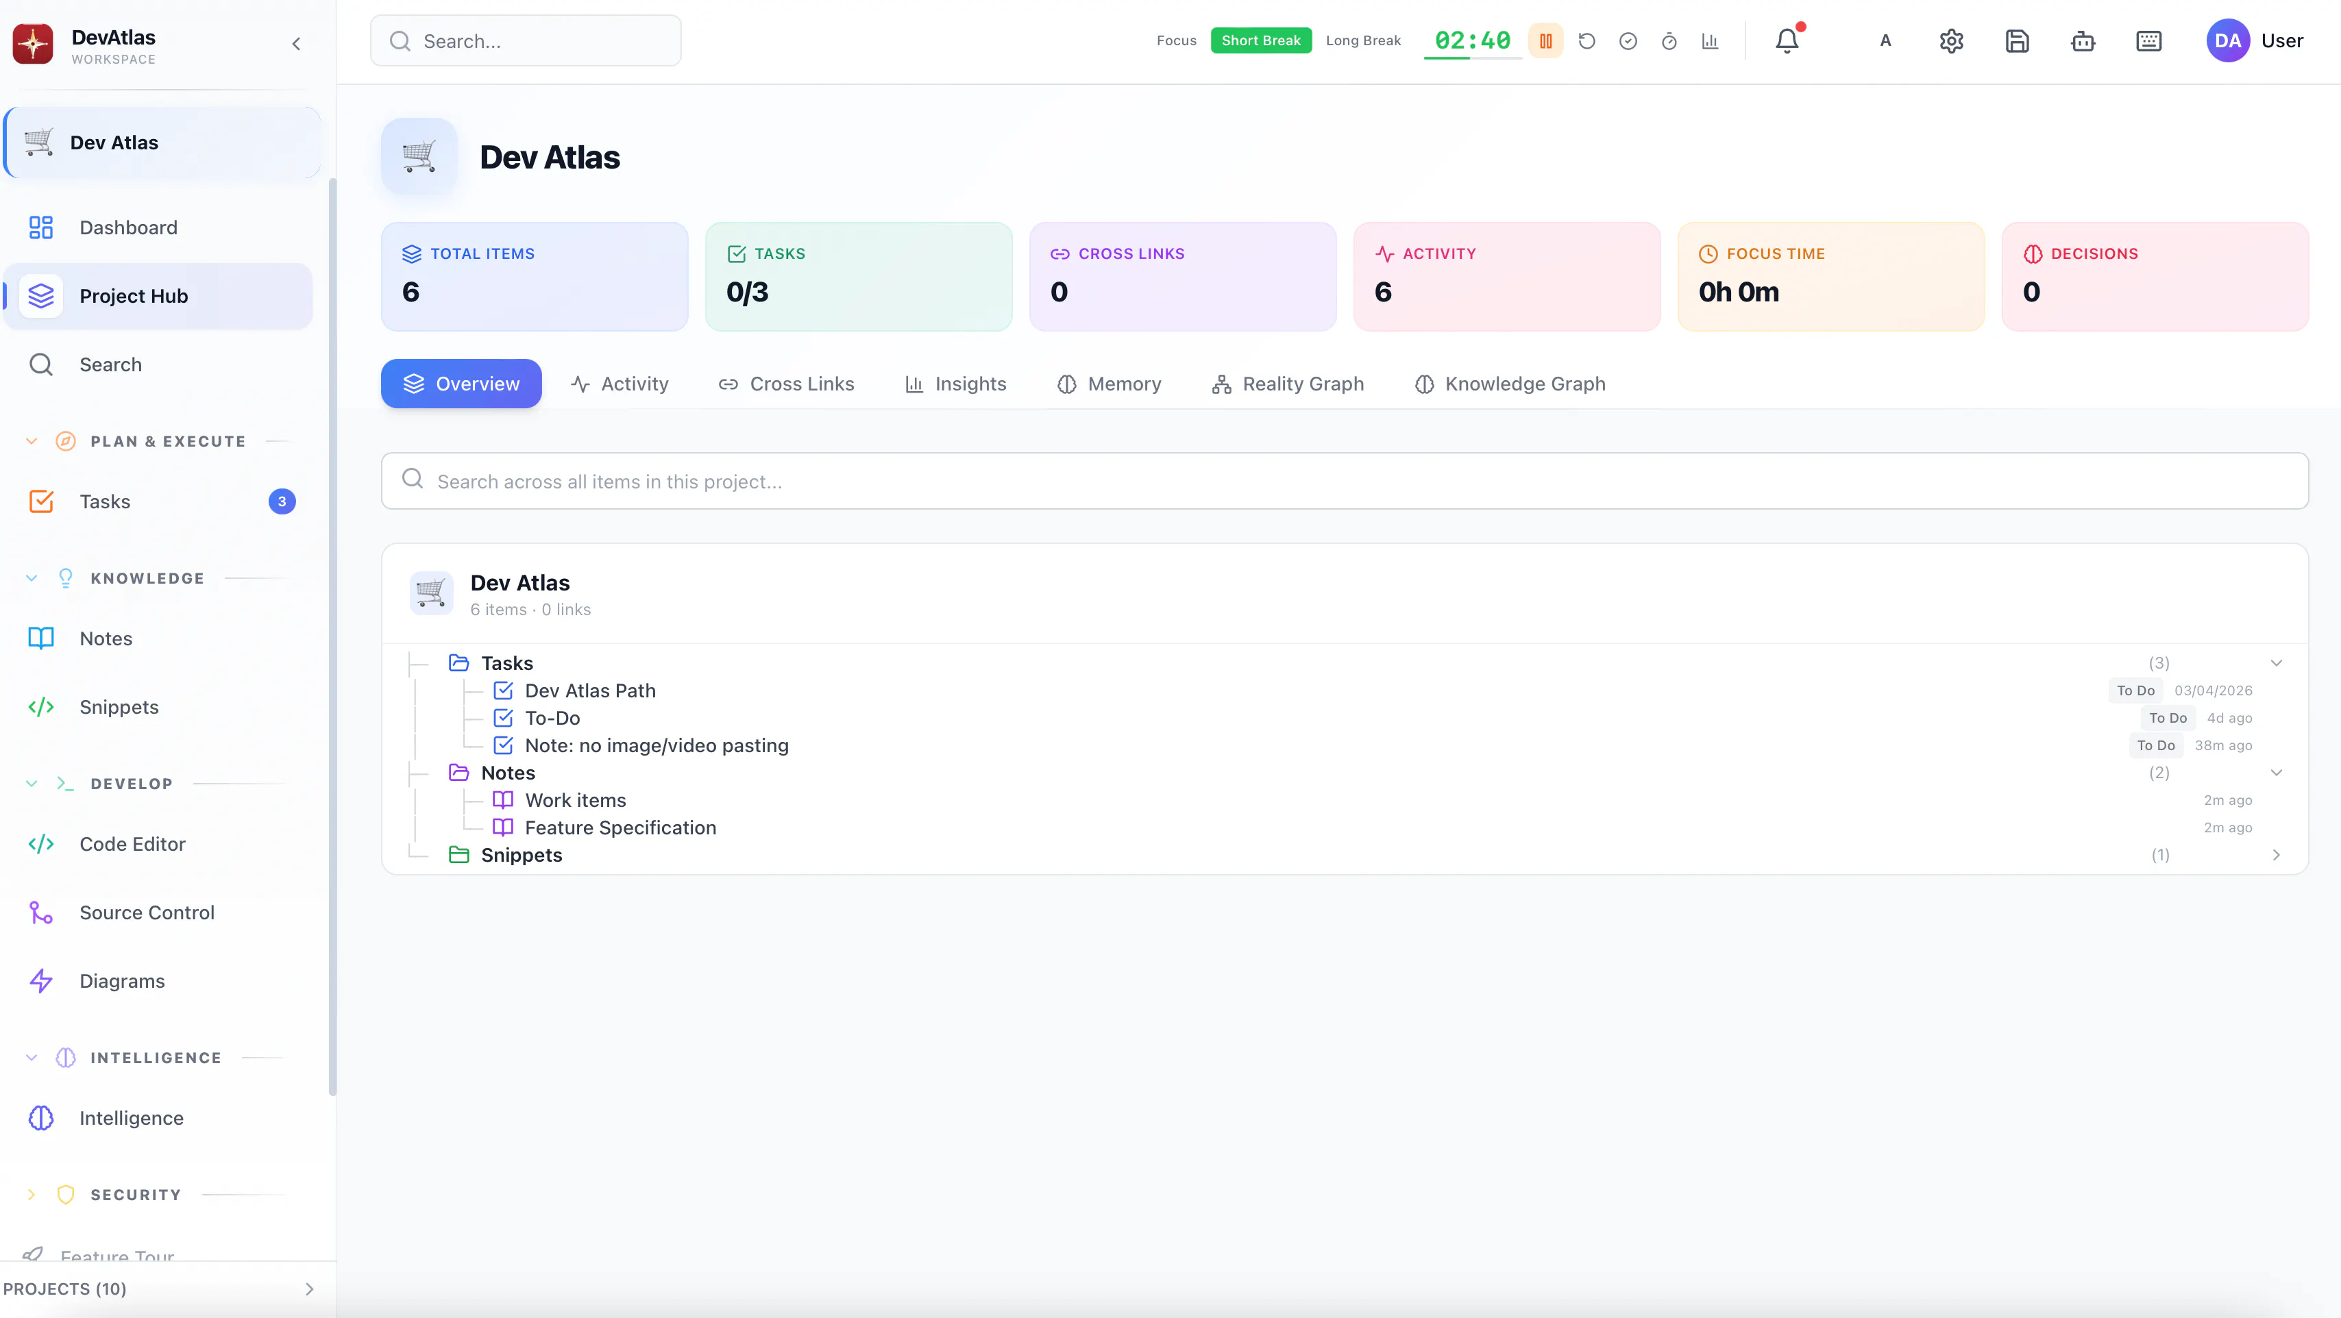This screenshot has width=2341, height=1318.
Task: Open Tasks from the sidebar
Action: click(158, 501)
